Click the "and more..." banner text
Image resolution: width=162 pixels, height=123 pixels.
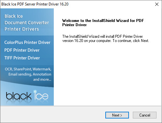click(x=42, y=79)
